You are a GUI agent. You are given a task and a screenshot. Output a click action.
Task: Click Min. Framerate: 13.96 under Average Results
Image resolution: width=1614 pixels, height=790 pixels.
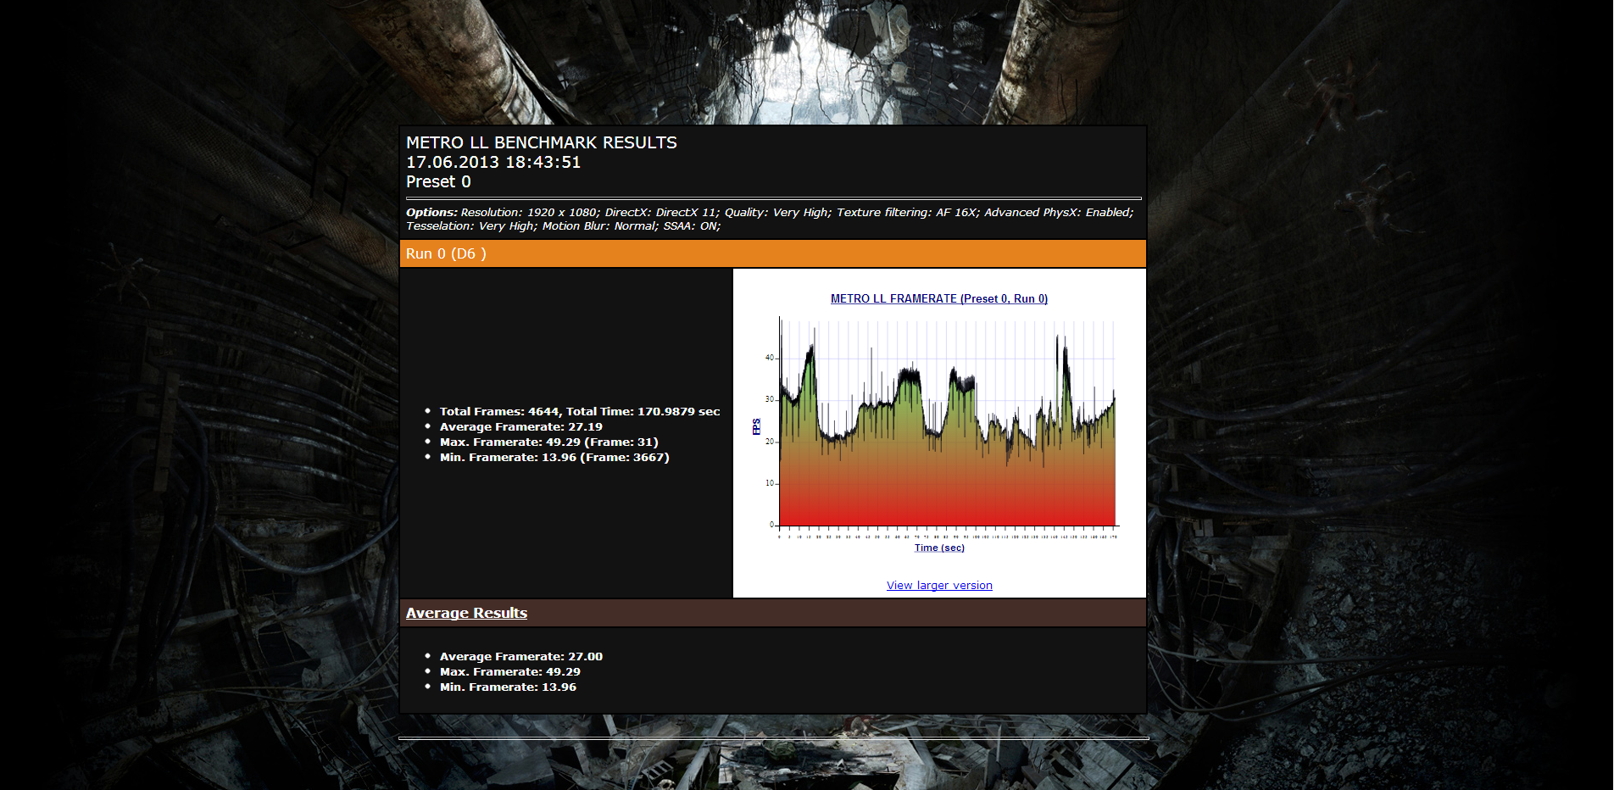point(508,687)
